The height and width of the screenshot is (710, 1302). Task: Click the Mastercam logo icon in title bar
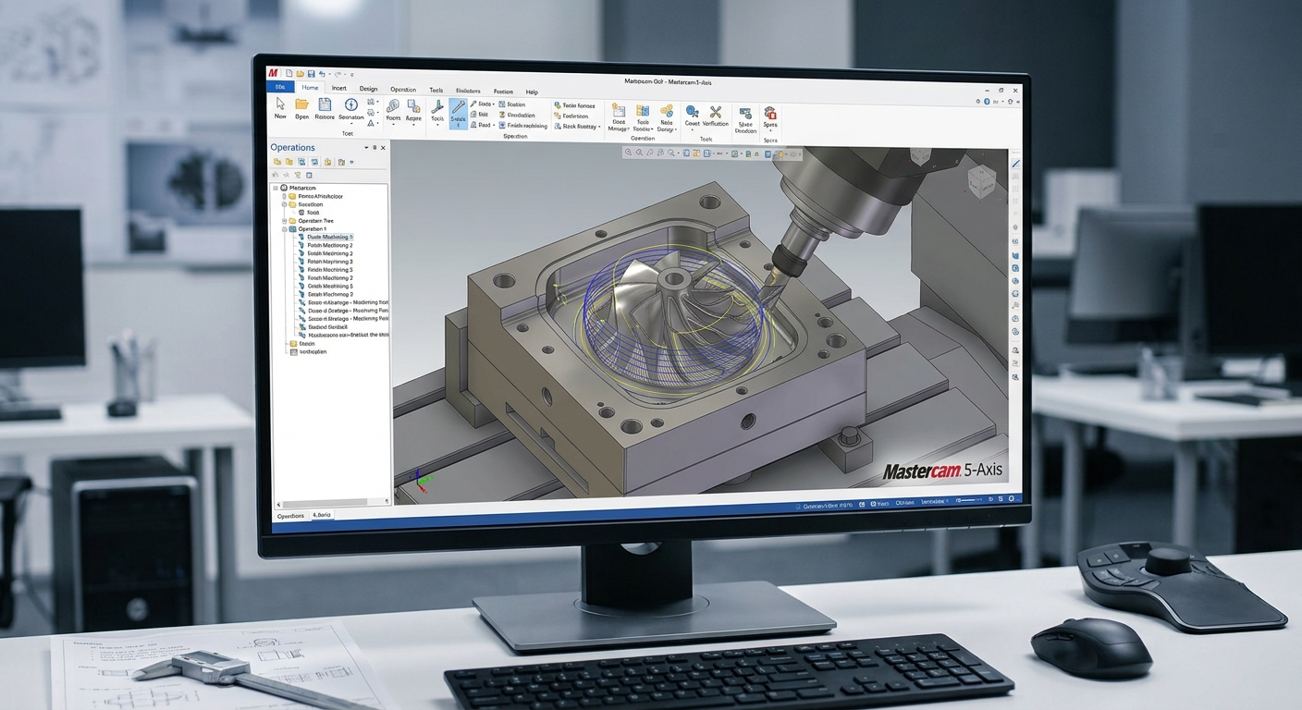click(274, 73)
